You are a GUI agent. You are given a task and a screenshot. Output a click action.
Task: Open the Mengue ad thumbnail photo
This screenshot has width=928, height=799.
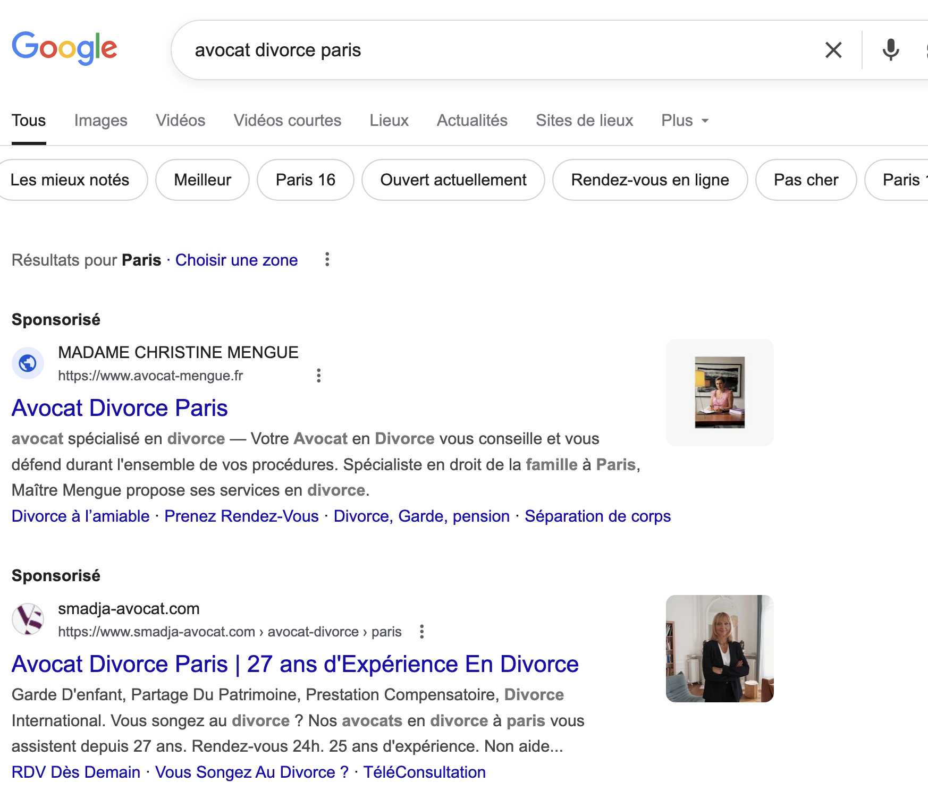coord(720,393)
